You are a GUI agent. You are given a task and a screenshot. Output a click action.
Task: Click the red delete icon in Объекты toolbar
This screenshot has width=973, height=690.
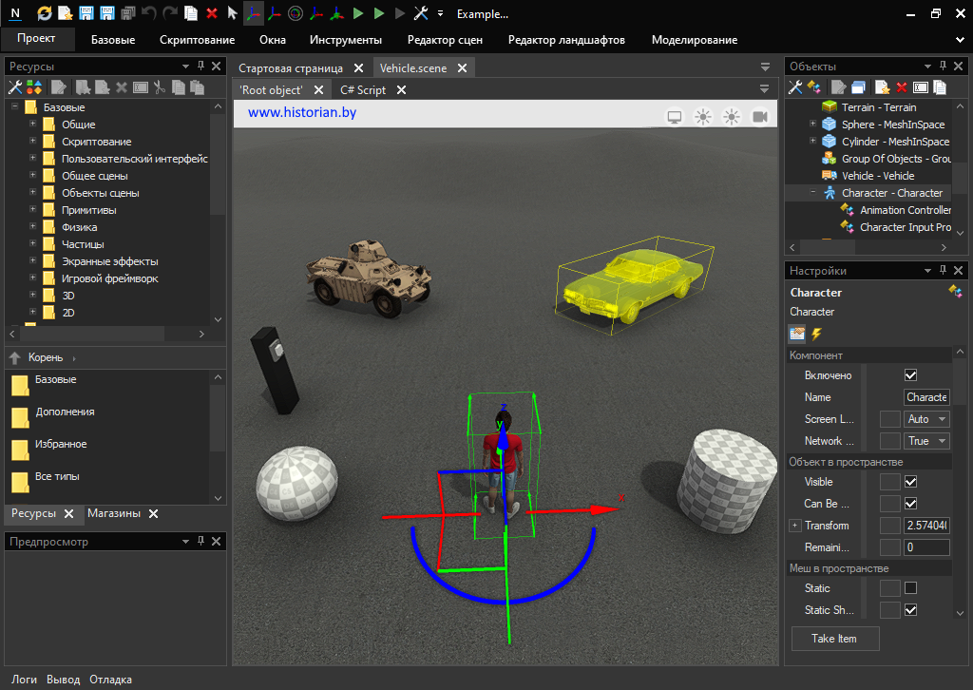902,87
